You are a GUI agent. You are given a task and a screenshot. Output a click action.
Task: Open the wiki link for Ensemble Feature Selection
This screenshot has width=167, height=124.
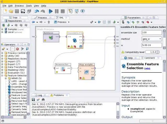(x=147, y=68)
